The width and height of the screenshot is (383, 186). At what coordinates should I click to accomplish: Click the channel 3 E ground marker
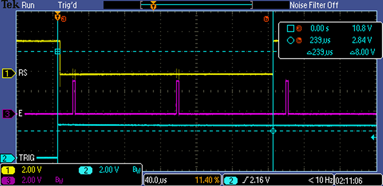tap(8, 114)
